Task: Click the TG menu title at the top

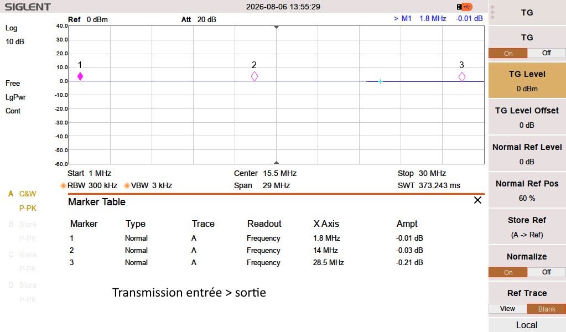Action: [527, 13]
